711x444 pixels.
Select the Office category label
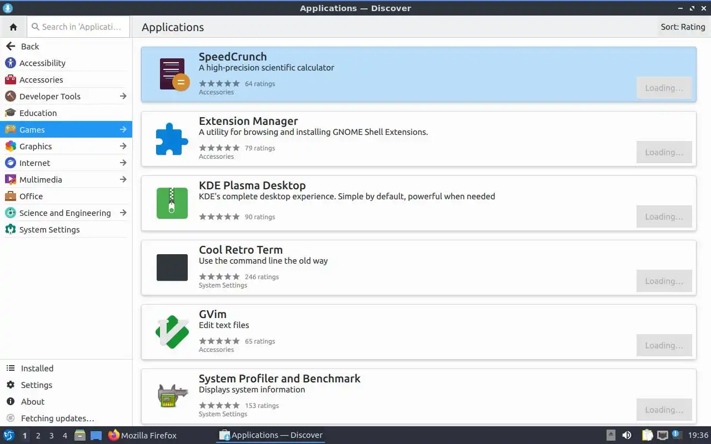coord(31,196)
